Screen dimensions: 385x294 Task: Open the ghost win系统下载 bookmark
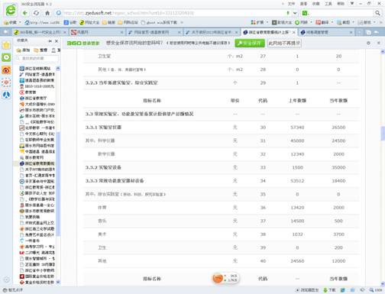pyautogui.click(x=159, y=22)
